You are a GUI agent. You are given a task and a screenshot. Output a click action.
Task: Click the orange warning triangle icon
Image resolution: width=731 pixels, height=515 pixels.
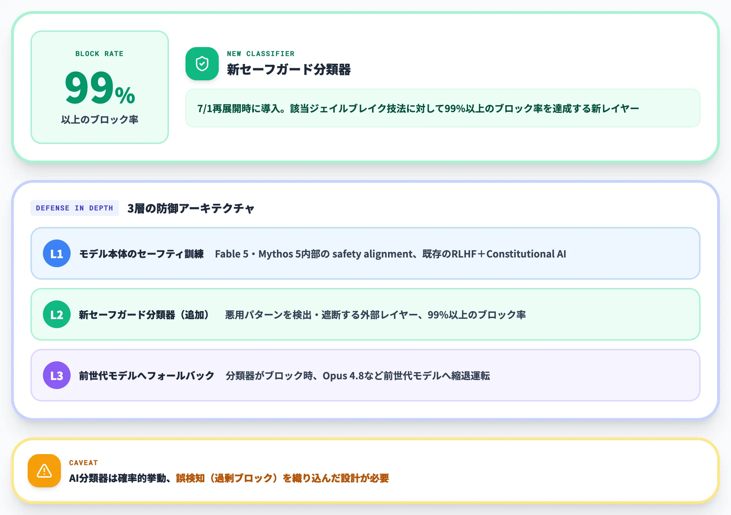point(44,471)
